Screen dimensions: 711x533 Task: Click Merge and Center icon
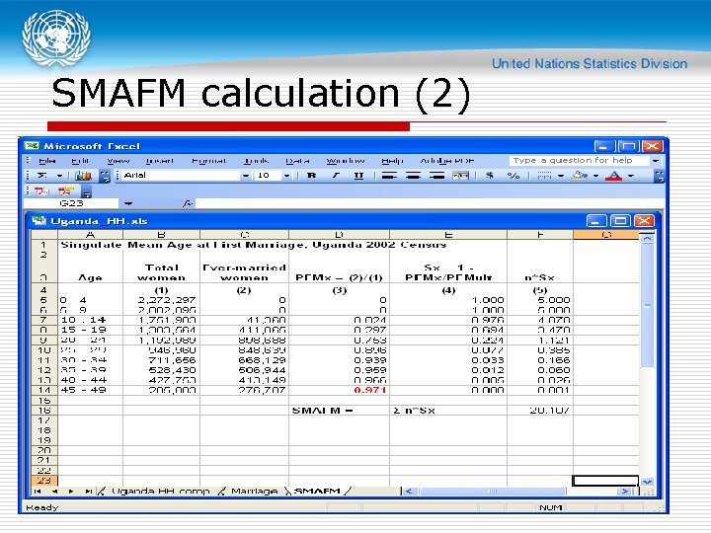(x=461, y=176)
